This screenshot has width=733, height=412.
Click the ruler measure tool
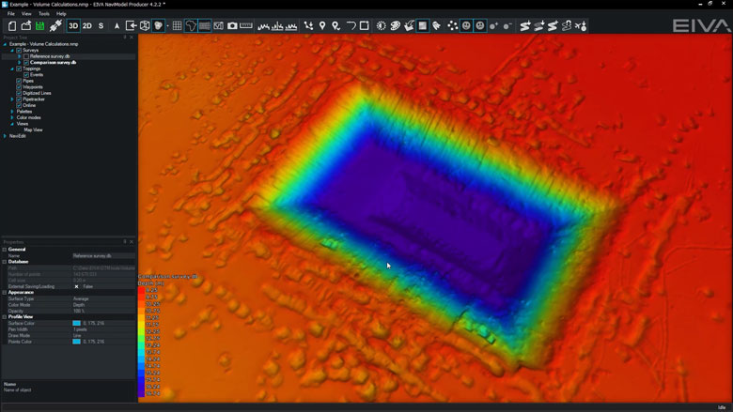click(246, 26)
